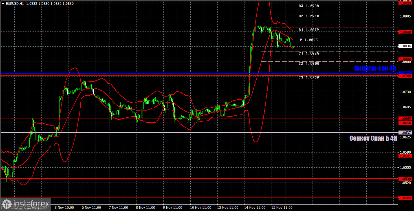Select the R2 1.0910 pivot label
Screen dimensions: 414x211
[x=309, y=16]
